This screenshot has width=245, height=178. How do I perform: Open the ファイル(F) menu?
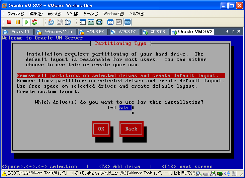(16, 14)
